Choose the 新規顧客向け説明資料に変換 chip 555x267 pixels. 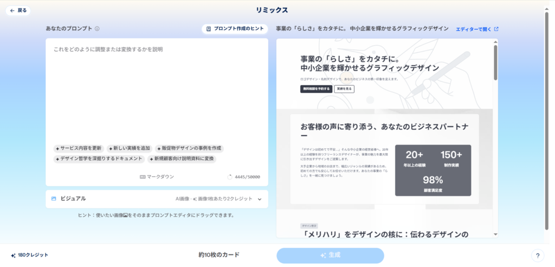pos(182,159)
